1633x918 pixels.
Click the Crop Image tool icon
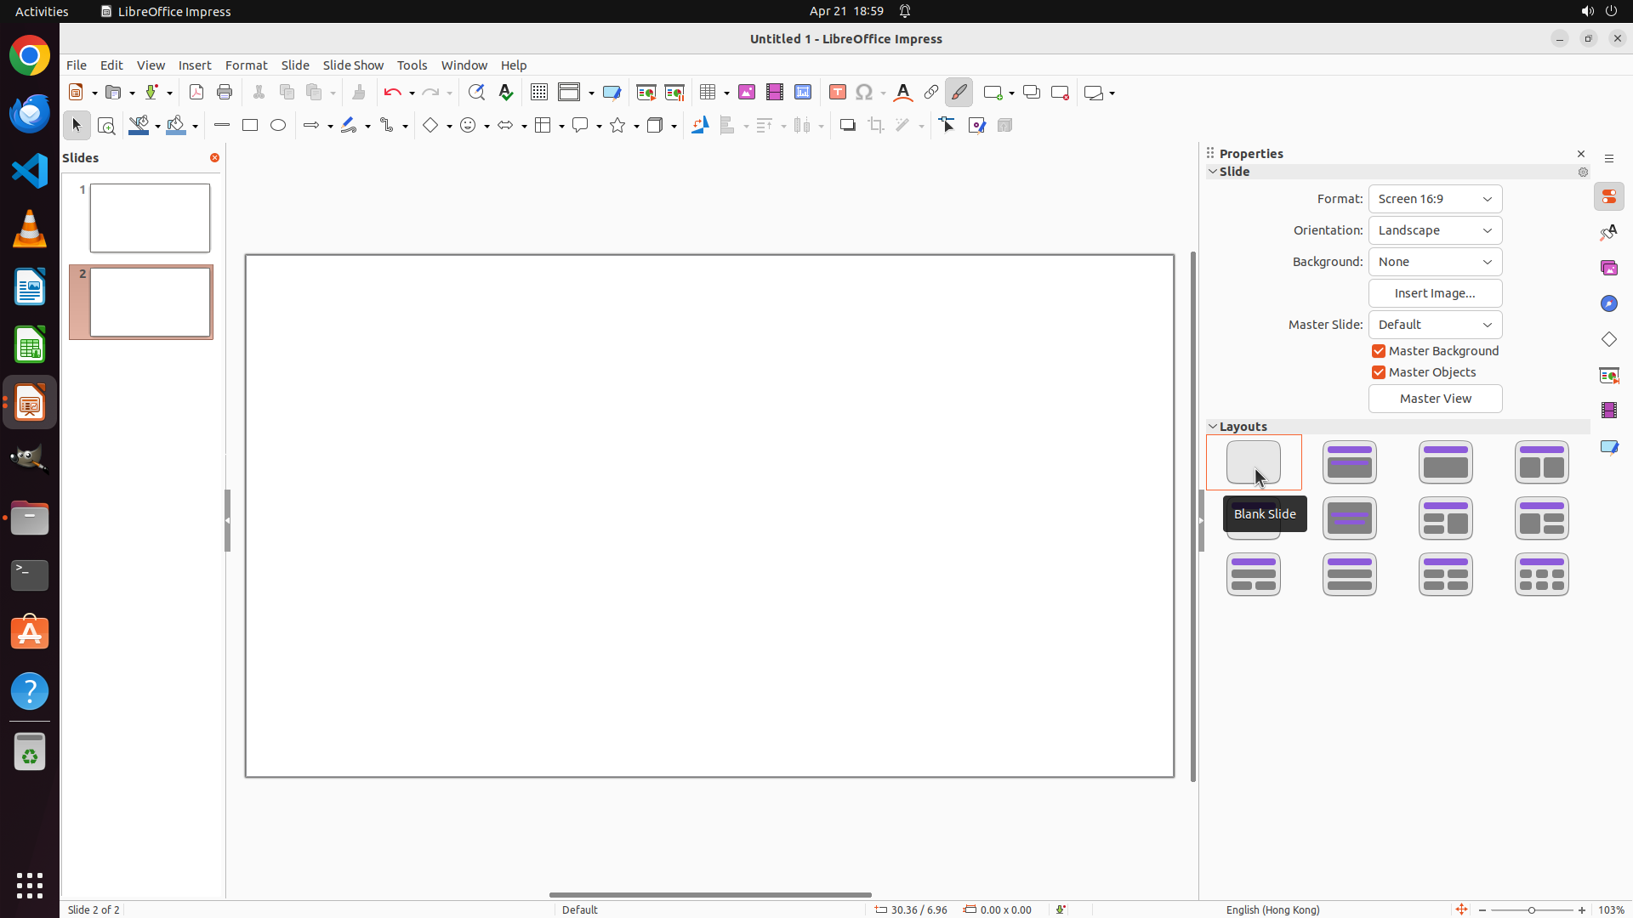876,126
